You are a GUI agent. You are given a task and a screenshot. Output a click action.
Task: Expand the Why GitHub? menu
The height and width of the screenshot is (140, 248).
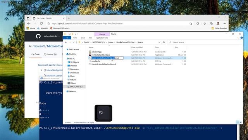[52, 36]
